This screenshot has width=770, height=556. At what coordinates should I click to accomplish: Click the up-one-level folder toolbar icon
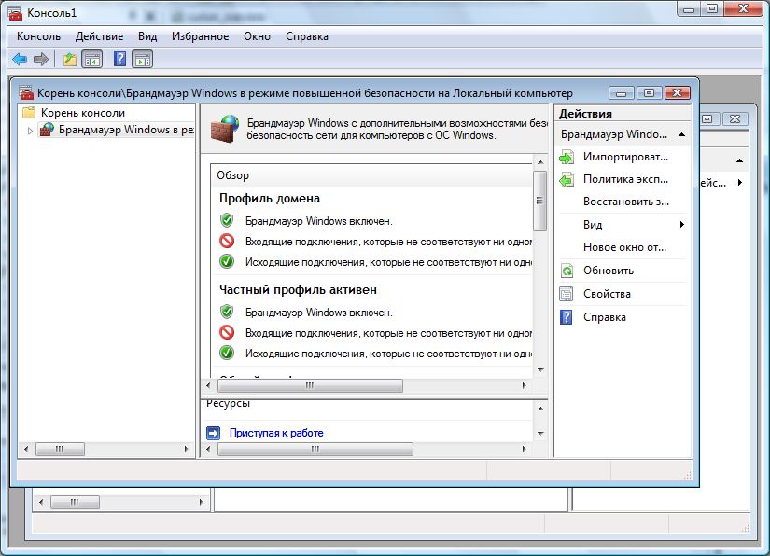pos(70,59)
